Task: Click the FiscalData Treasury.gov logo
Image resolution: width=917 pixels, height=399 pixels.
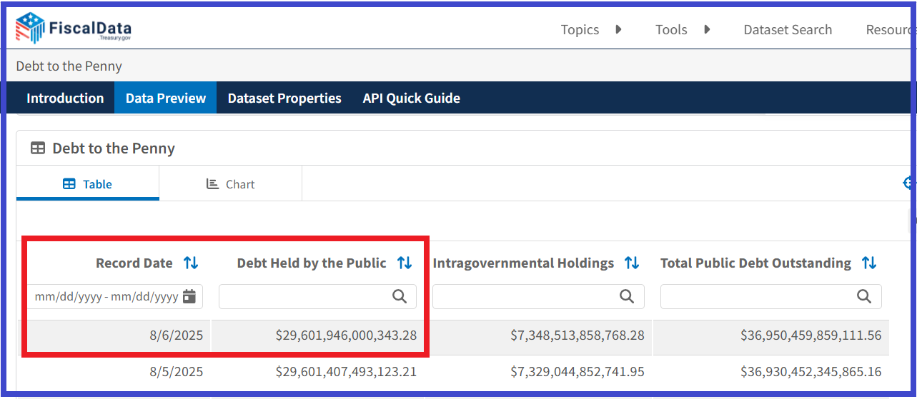Action: [x=74, y=29]
